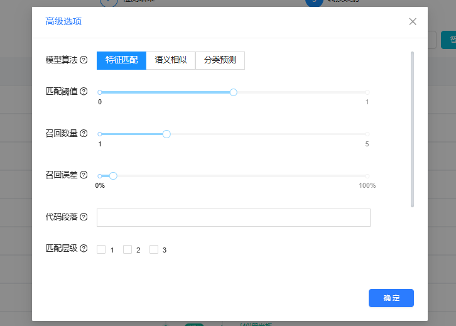Click the 召回数量 slider handle
This screenshot has height=326, width=456.
point(166,134)
